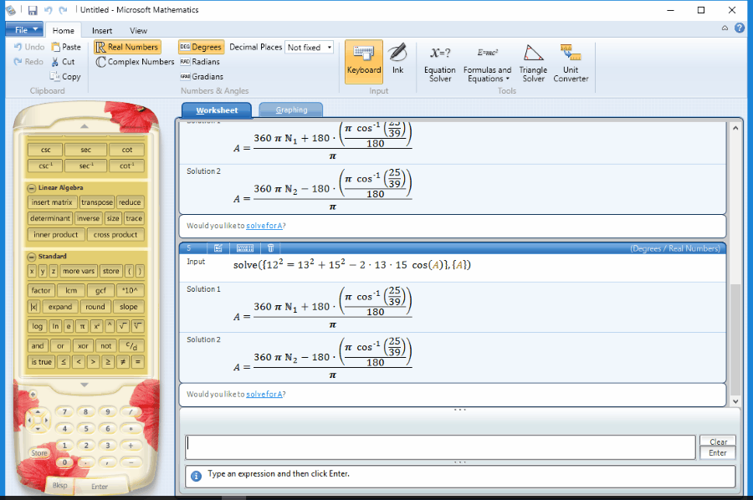The height and width of the screenshot is (500, 753).
Task: Click the square root key
Action: click(123, 326)
